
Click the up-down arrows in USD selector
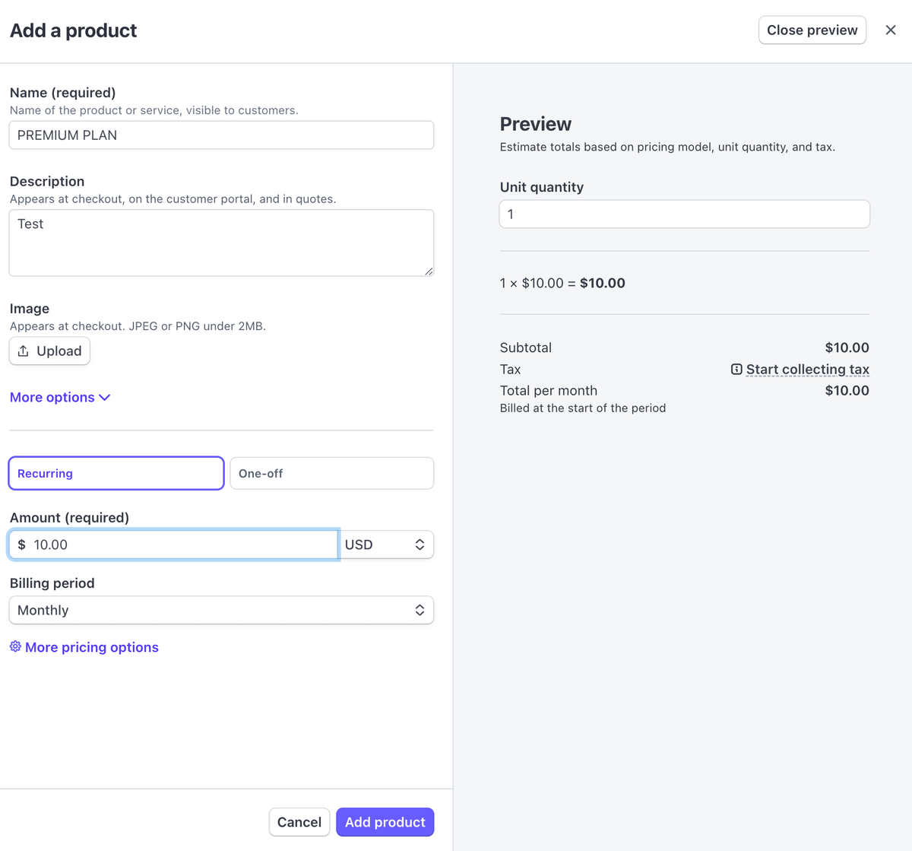420,545
